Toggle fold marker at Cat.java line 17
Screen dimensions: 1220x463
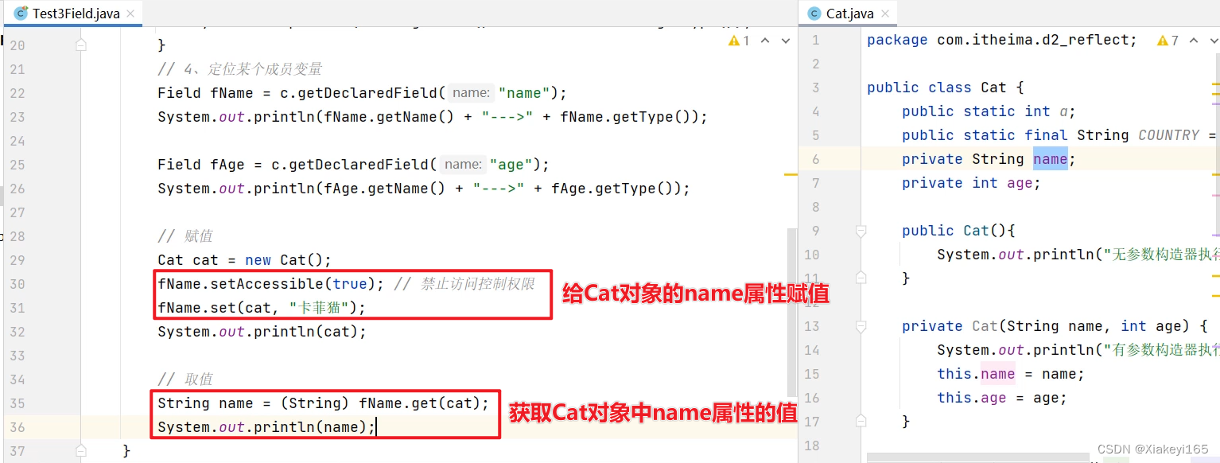pyautogui.click(x=860, y=421)
